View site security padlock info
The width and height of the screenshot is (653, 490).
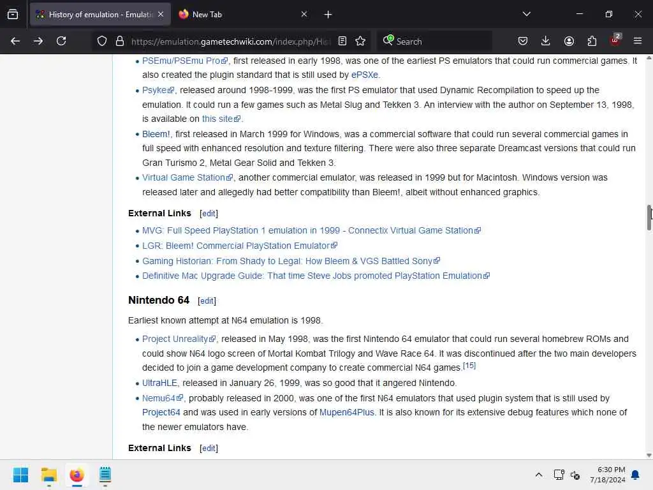120,41
